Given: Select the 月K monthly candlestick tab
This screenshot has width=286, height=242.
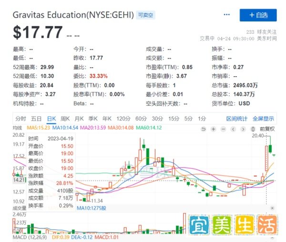Looking at the screenshot, I should (79, 119).
